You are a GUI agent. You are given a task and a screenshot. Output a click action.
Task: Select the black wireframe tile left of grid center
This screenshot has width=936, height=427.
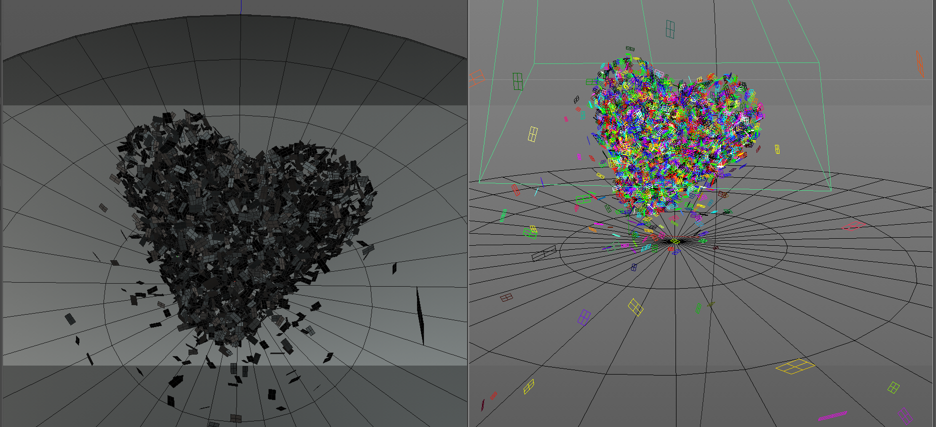544,253
